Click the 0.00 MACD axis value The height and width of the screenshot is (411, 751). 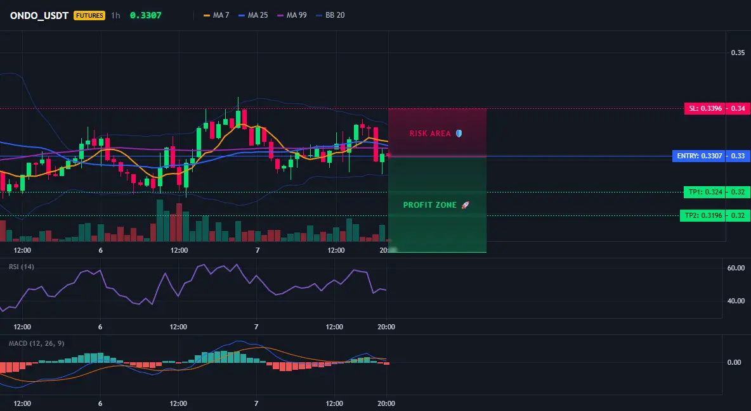coord(735,362)
